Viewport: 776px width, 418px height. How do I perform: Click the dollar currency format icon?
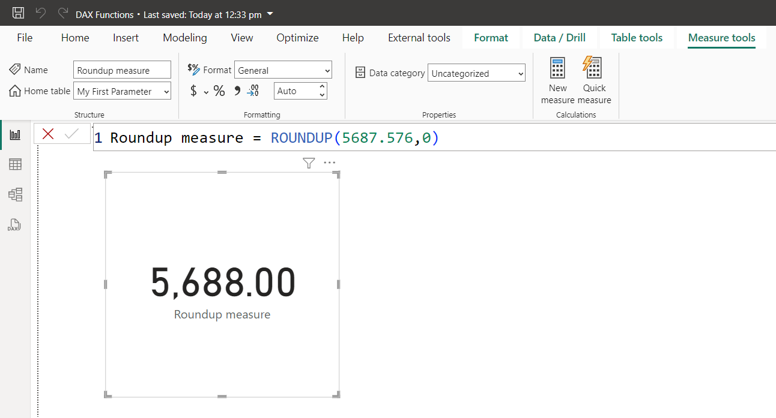(x=193, y=91)
